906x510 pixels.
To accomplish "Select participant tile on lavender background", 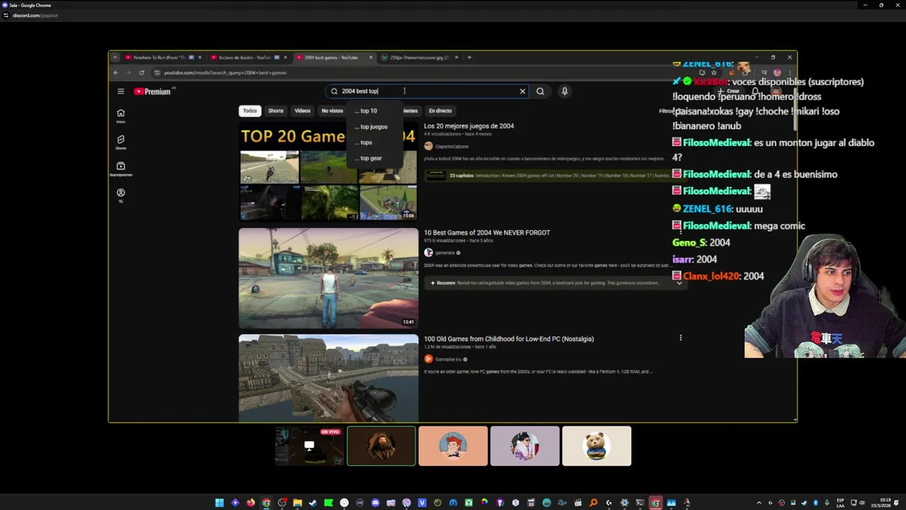I will [x=524, y=446].
